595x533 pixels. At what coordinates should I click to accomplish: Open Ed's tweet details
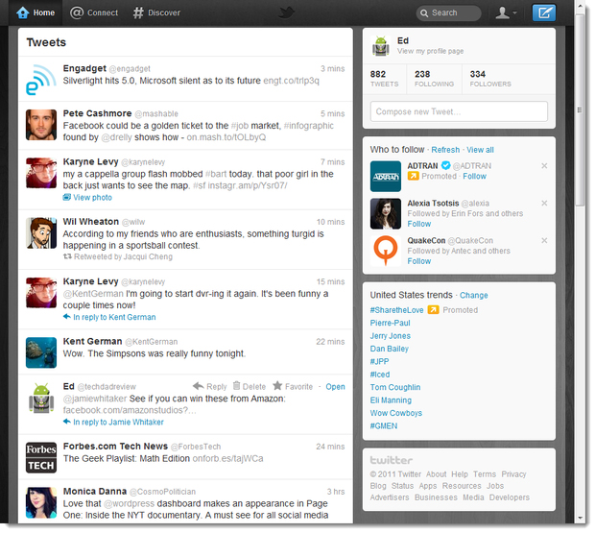pos(336,387)
